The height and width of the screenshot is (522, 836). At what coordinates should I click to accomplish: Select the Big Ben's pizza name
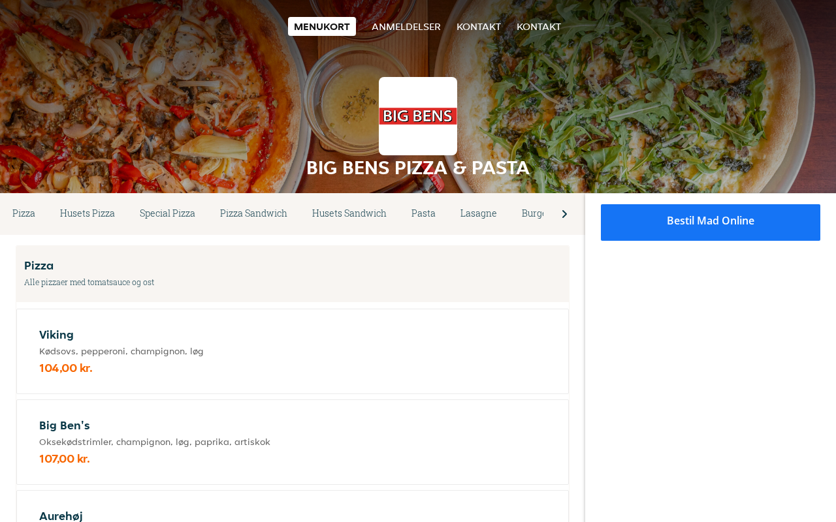pyautogui.click(x=65, y=425)
